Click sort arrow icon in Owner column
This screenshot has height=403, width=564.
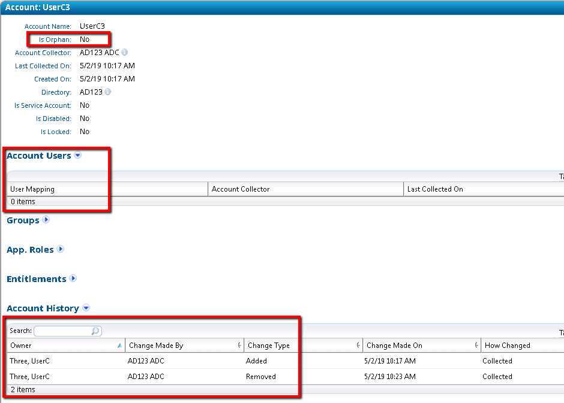tap(120, 346)
